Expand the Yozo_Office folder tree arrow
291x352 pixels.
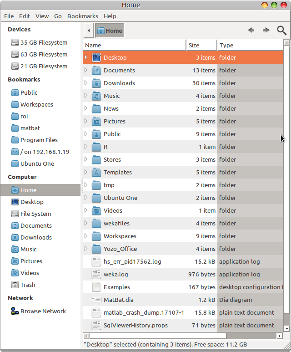pos(86,249)
